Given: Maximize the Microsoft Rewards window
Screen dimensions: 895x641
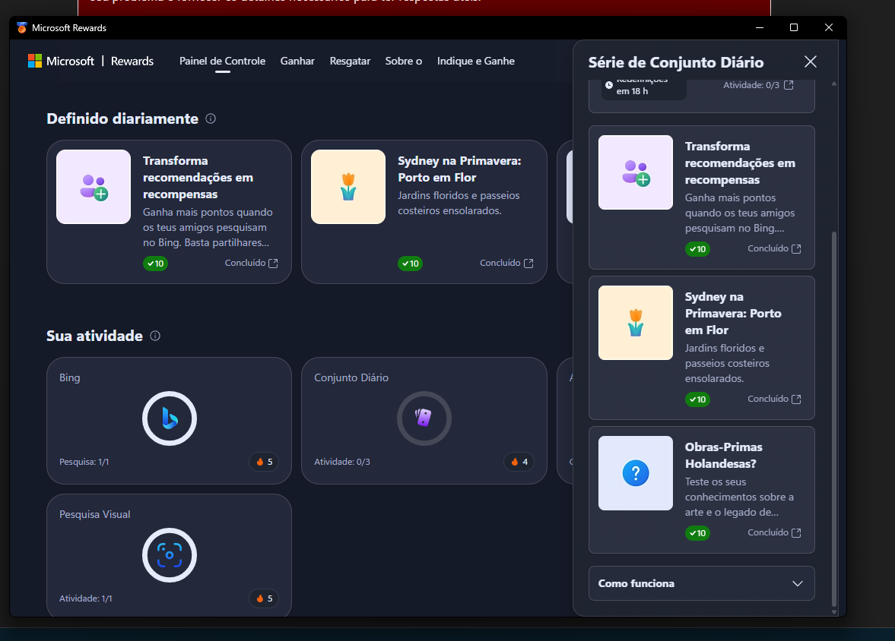Looking at the screenshot, I should click(793, 27).
